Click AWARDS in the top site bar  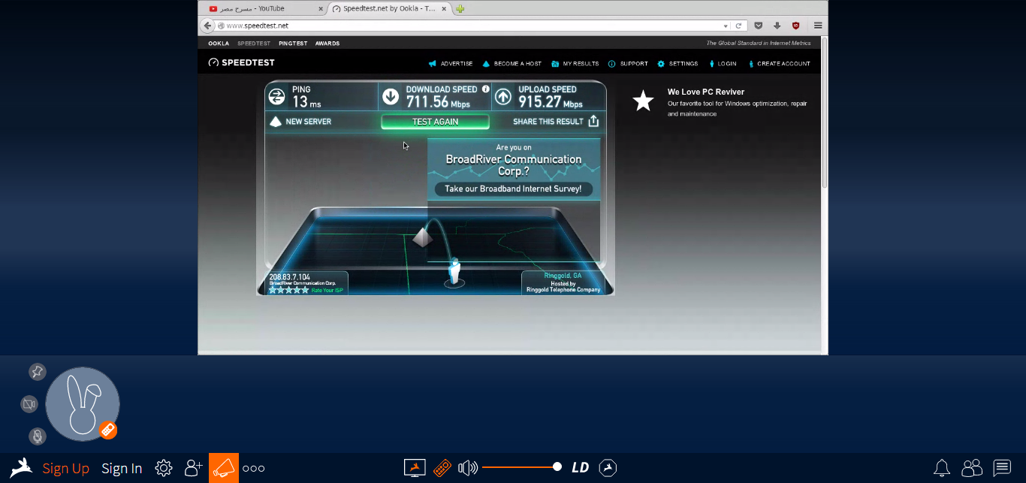(x=327, y=44)
